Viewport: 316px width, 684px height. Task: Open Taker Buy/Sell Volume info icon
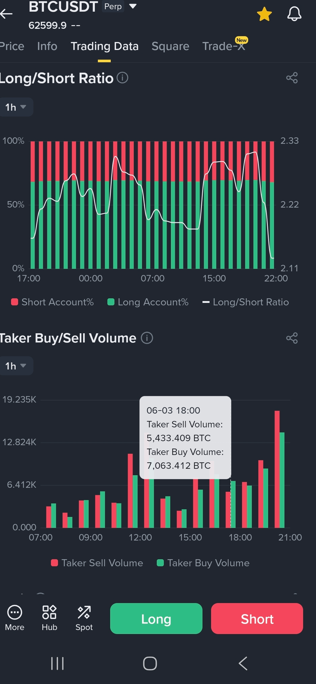tap(147, 338)
